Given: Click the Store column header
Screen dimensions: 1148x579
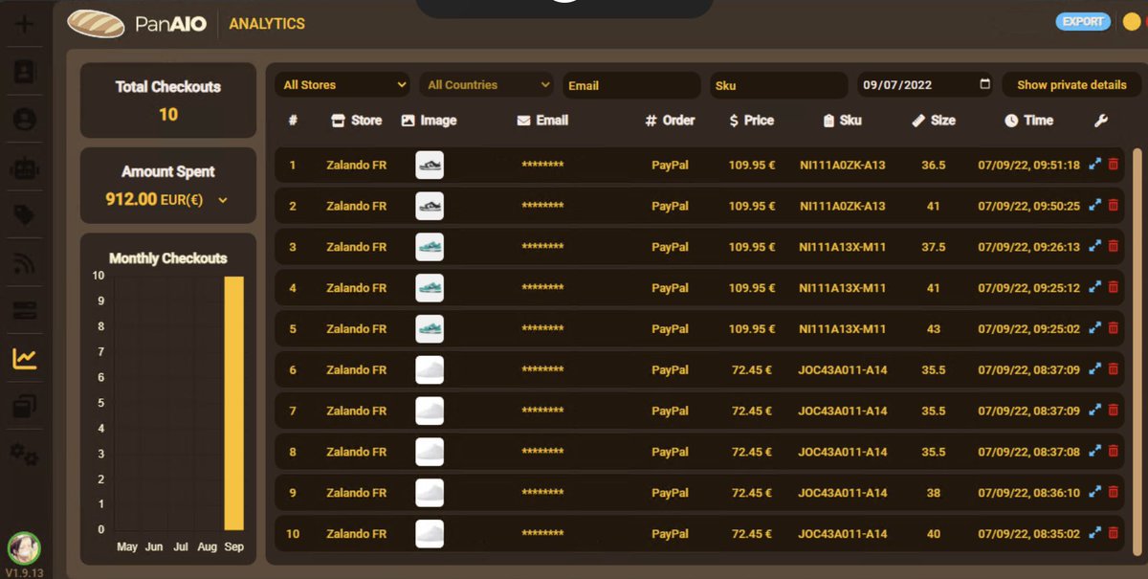Looking at the screenshot, I should click(x=356, y=121).
